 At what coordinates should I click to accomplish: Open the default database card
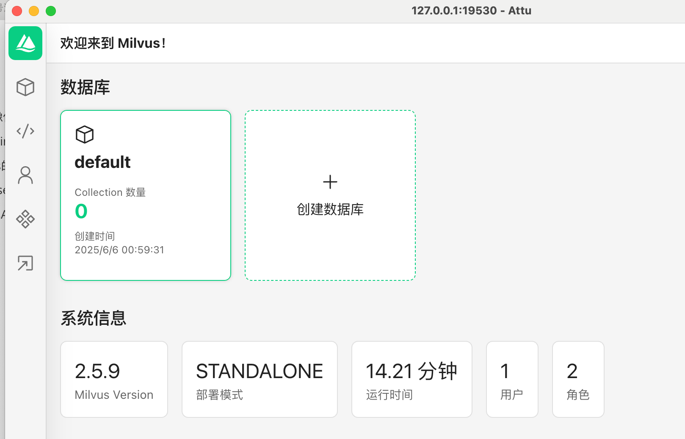coord(146,195)
